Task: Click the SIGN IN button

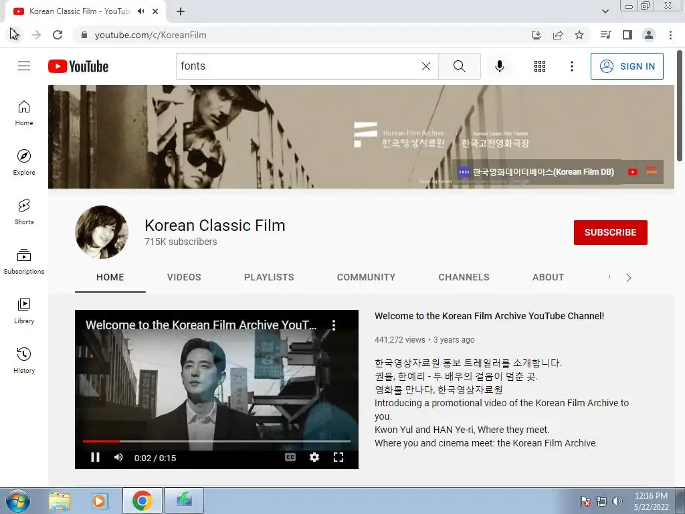Action: (x=627, y=66)
